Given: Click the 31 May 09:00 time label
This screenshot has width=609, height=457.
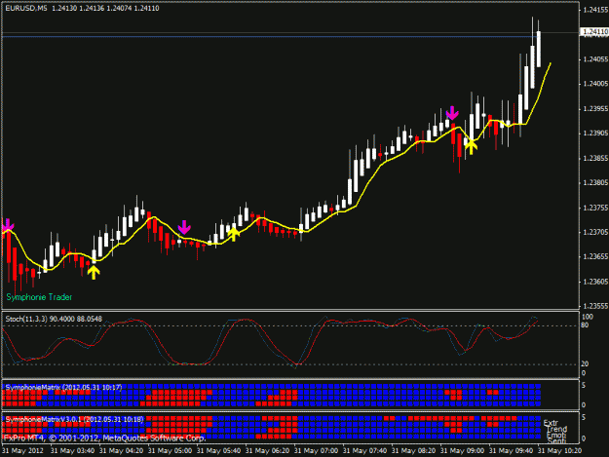Looking at the screenshot, I should coord(462,451).
